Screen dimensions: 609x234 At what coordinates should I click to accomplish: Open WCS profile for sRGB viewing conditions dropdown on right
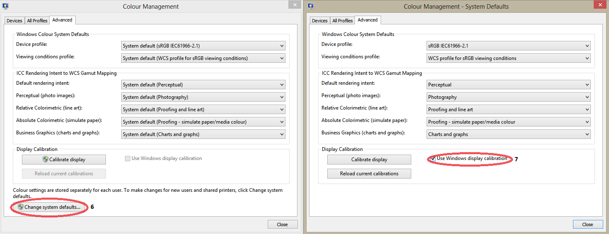click(x=508, y=58)
